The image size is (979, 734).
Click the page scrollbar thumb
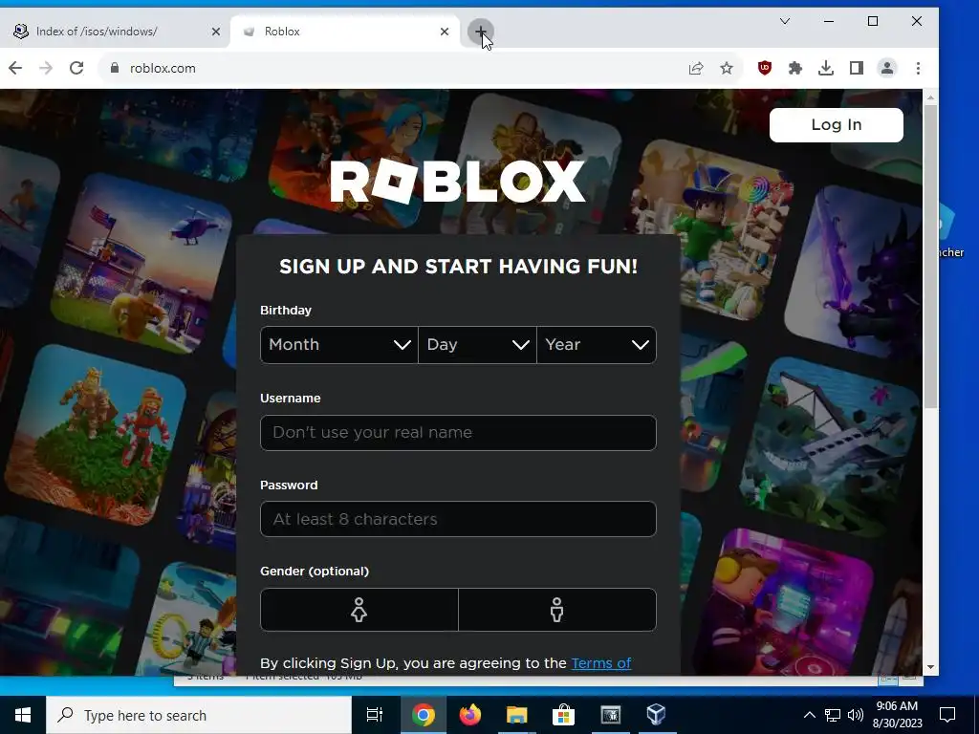930,257
